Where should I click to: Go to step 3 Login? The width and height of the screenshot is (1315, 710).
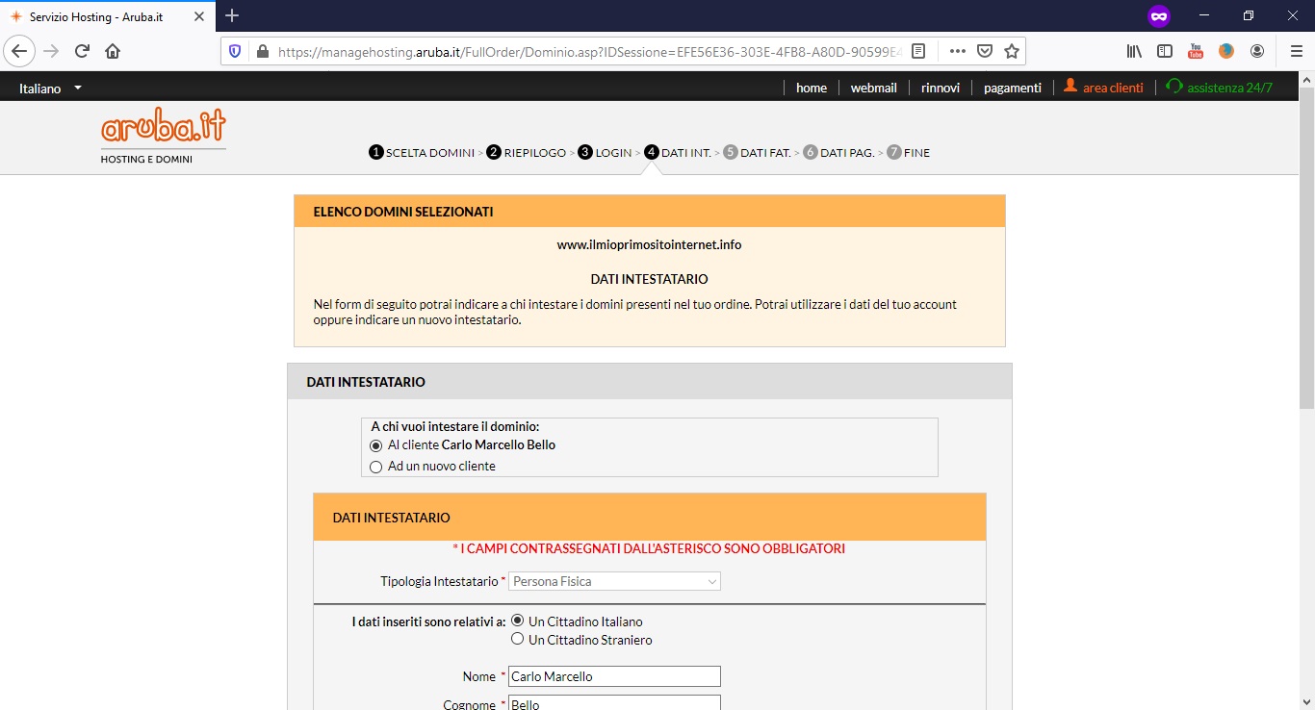(605, 152)
